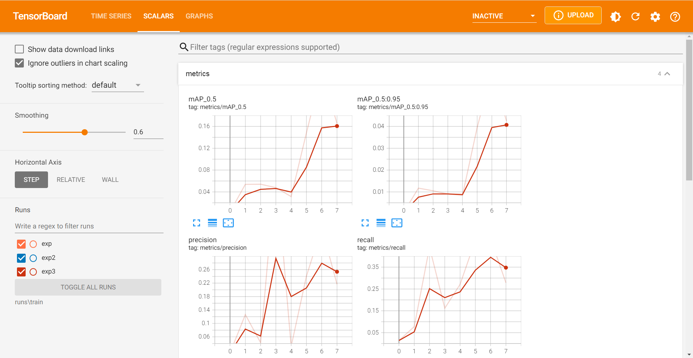Image resolution: width=693 pixels, height=358 pixels.
Task: Open the GRAPHS tab
Action: pos(199,16)
